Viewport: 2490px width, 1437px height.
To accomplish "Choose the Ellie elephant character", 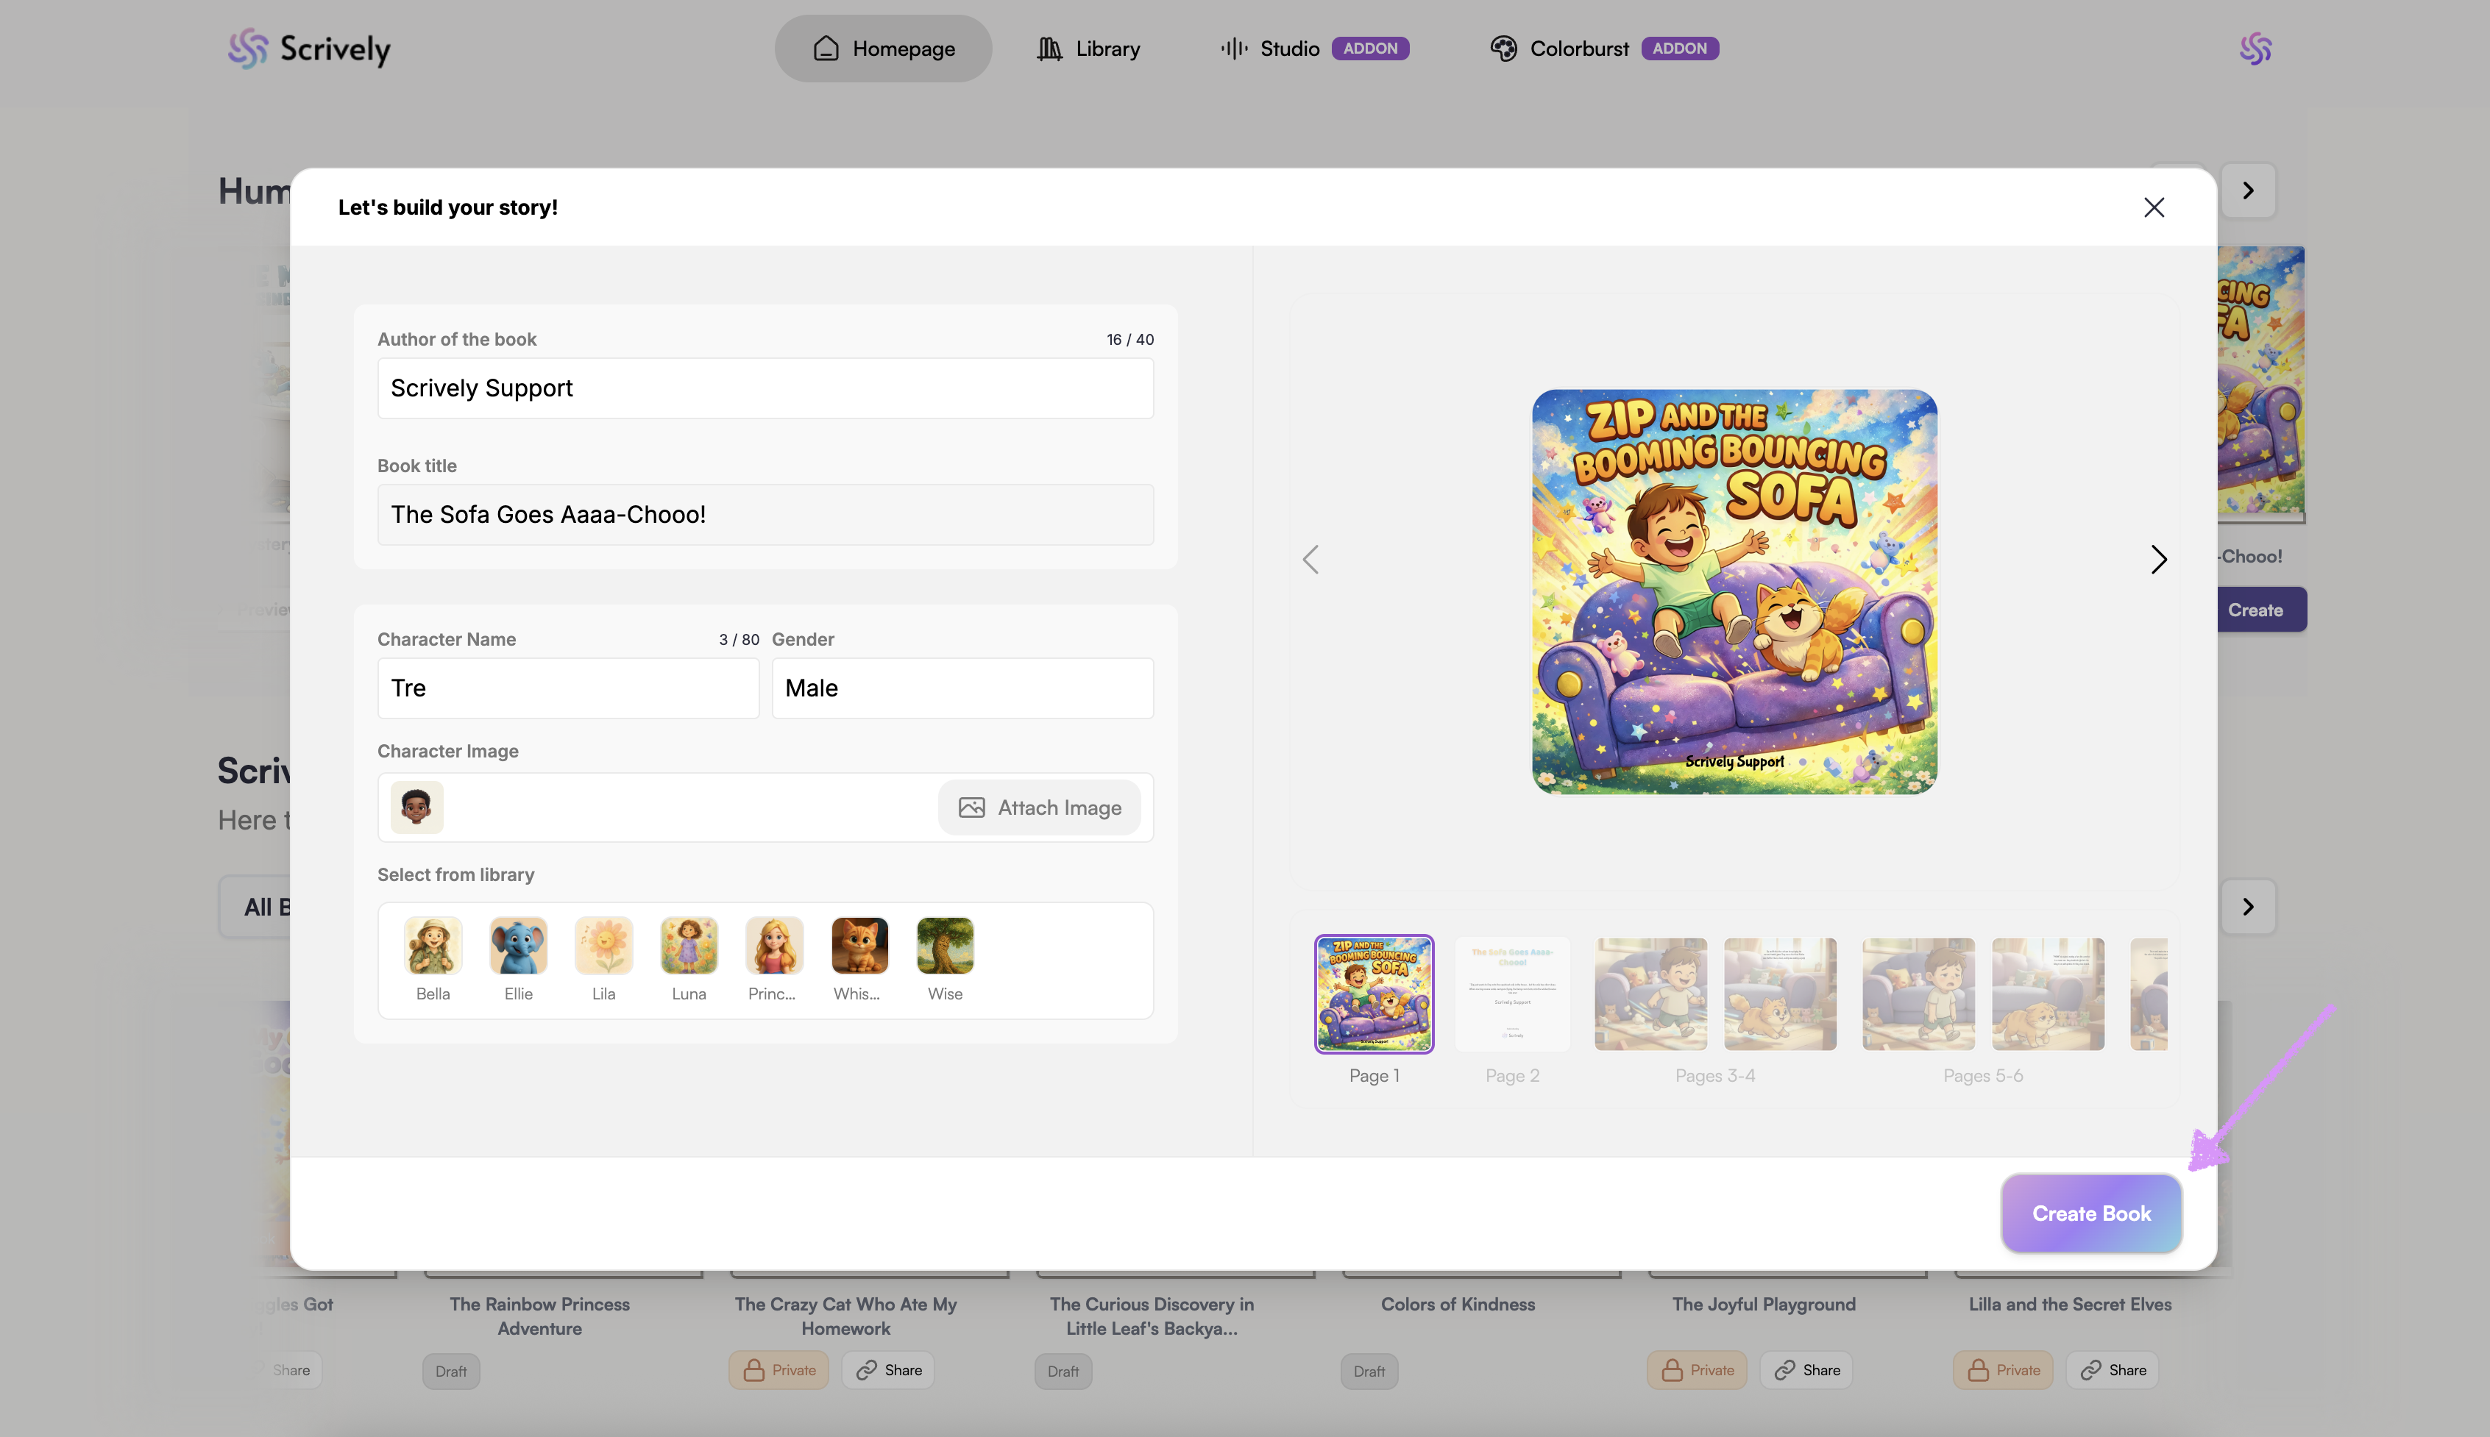I will [517, 946].
